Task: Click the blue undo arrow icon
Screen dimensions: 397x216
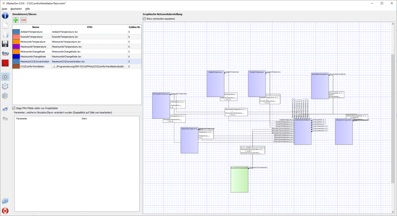Action: [x=5, y=109]
